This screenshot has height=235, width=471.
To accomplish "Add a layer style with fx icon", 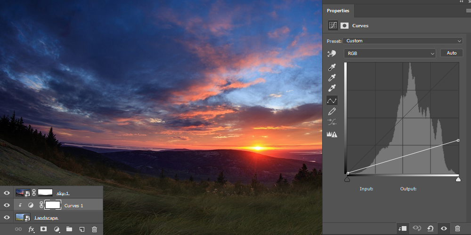I will click(x=32, y=229).
